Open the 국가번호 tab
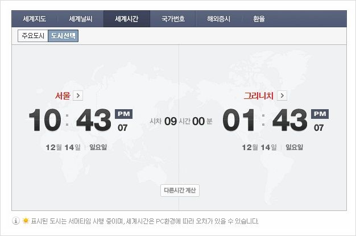The image size is (356, 236). (173, 19)
